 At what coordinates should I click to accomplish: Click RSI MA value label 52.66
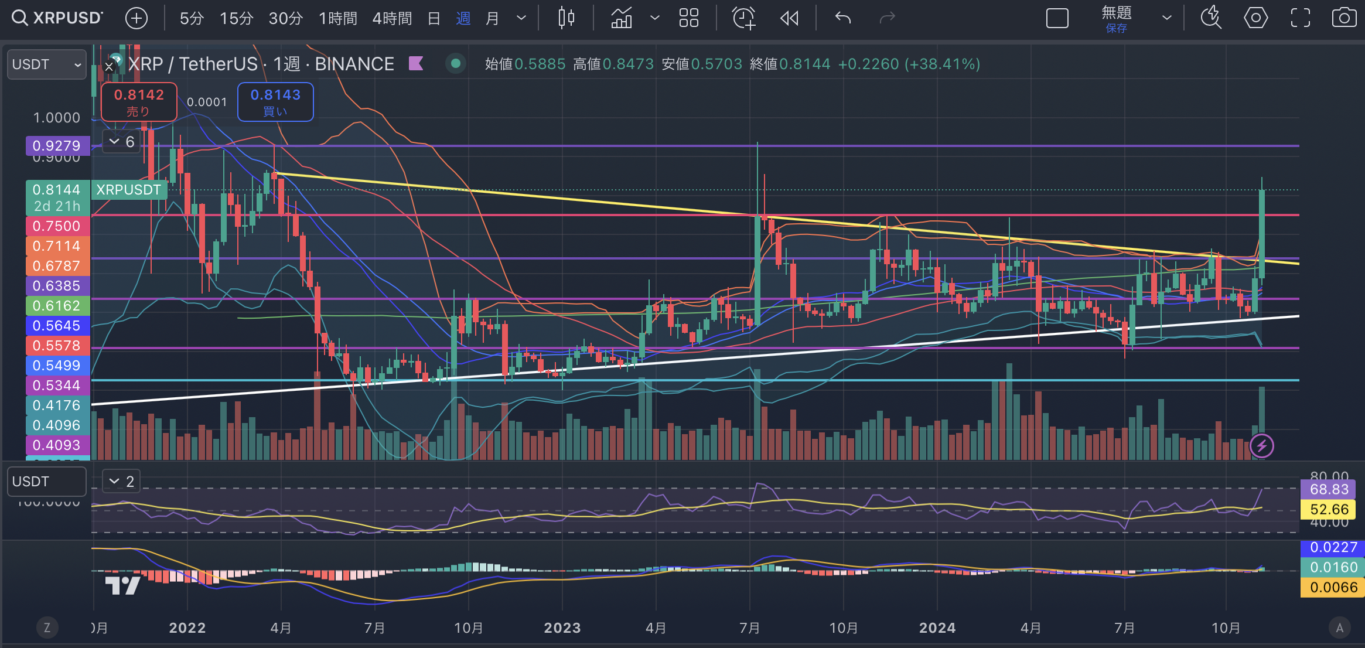point(1329,509)
